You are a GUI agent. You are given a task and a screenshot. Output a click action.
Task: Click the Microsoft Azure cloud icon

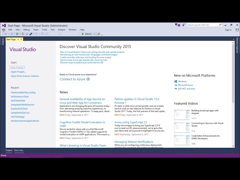point(176,85)
